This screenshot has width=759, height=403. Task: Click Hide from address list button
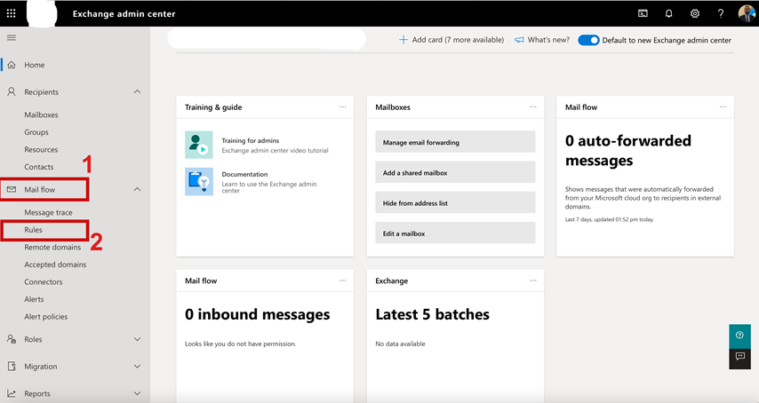tap(456, 203)
